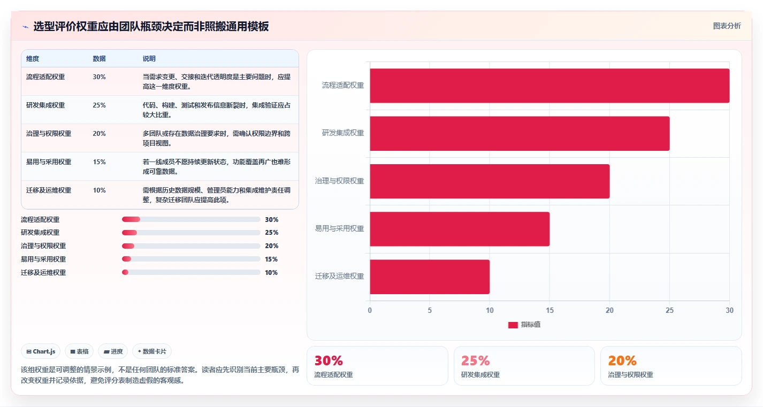
Task: Click the 治理与权限权重 table cell
Action: click(x=49, y=133)
